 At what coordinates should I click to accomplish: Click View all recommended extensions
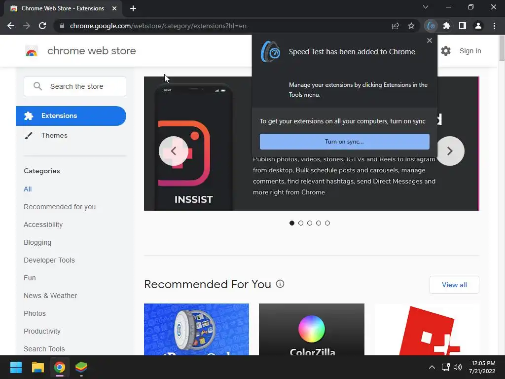454,285
